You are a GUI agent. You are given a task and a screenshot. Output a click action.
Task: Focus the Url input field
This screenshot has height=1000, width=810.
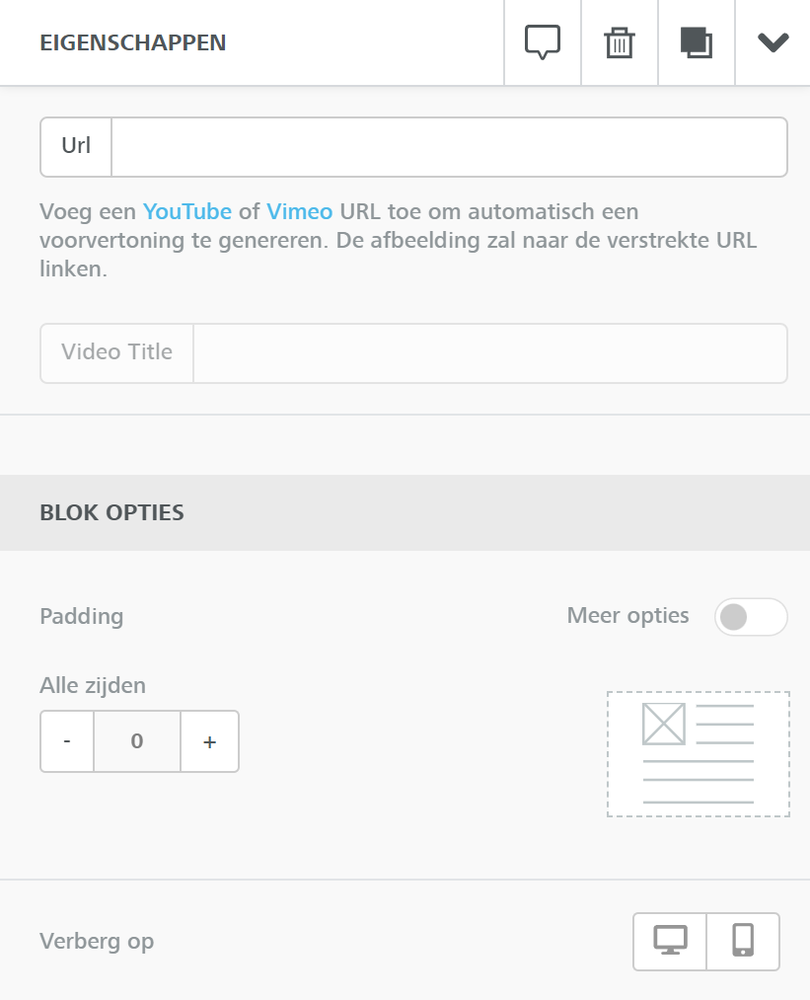click(449, 147)
